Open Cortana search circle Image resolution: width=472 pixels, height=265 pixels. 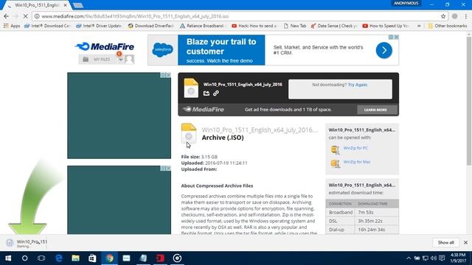[24, 258]
